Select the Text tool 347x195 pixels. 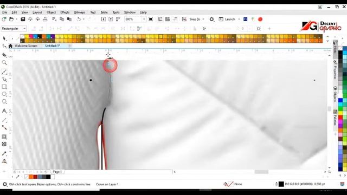(x=4, y=110)
